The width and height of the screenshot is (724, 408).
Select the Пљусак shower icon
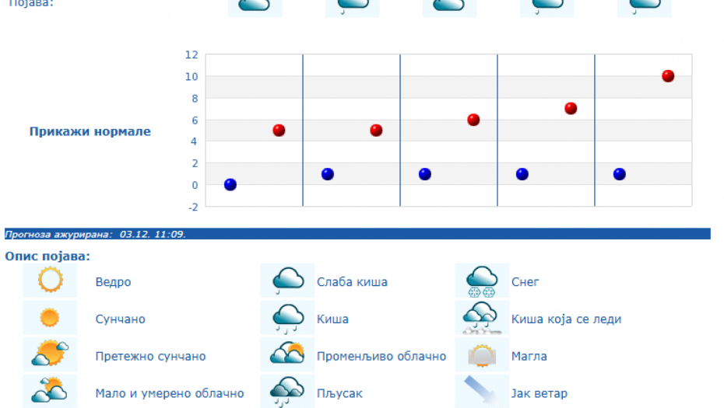(287, 392)
